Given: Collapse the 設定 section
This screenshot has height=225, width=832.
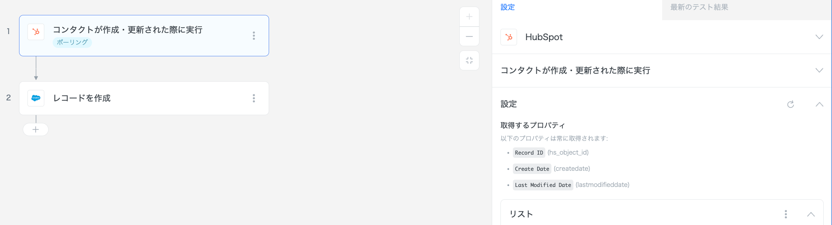Looking at the screenshot, I should pyautogui.click(x=819, y=104).
